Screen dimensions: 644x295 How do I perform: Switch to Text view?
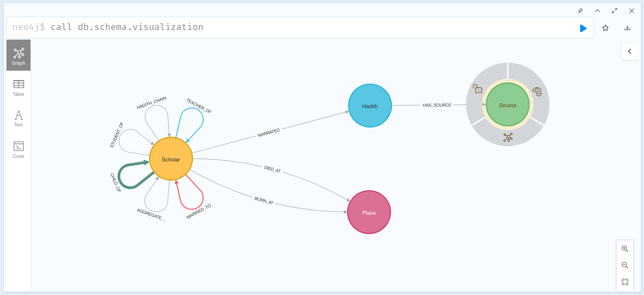point(18,118)
